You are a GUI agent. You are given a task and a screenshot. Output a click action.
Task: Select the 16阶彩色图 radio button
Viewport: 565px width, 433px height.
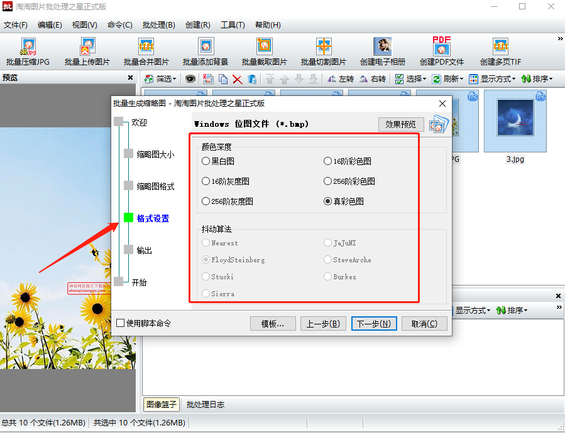coord(348,161)
